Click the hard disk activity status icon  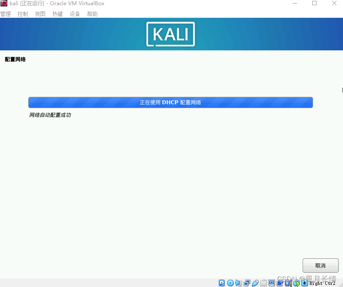pos(221,283)
